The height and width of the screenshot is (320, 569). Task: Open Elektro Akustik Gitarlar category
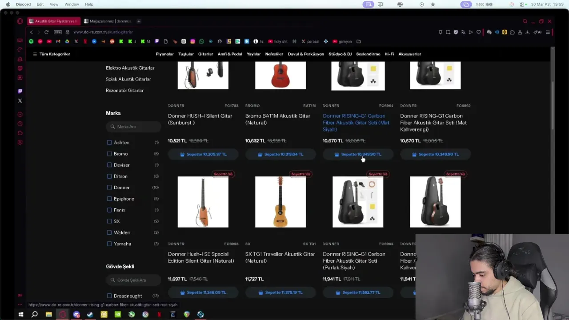130,68
